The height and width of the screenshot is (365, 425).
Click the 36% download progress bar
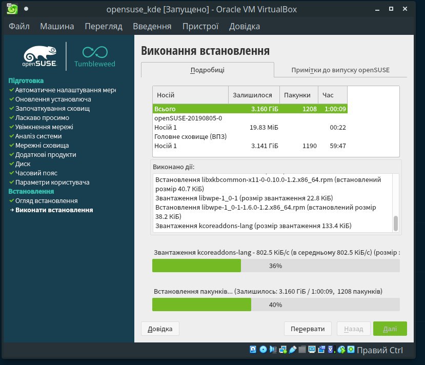pos(276,266)
